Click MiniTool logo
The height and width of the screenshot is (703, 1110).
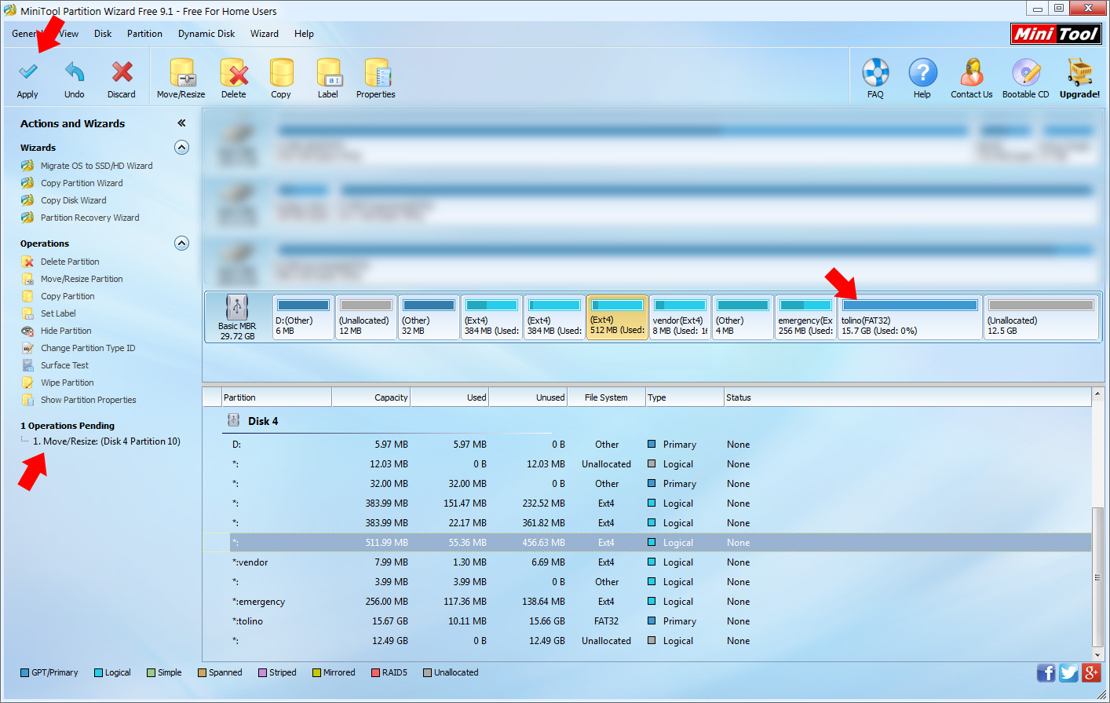(x=1056, y=34)
